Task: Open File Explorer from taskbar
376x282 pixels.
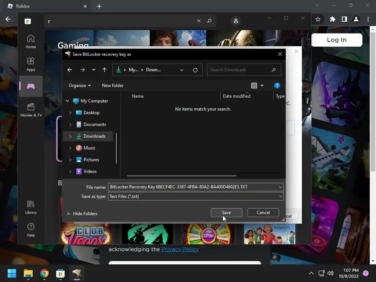Action: pyautogui.click(x=28, y=273)
